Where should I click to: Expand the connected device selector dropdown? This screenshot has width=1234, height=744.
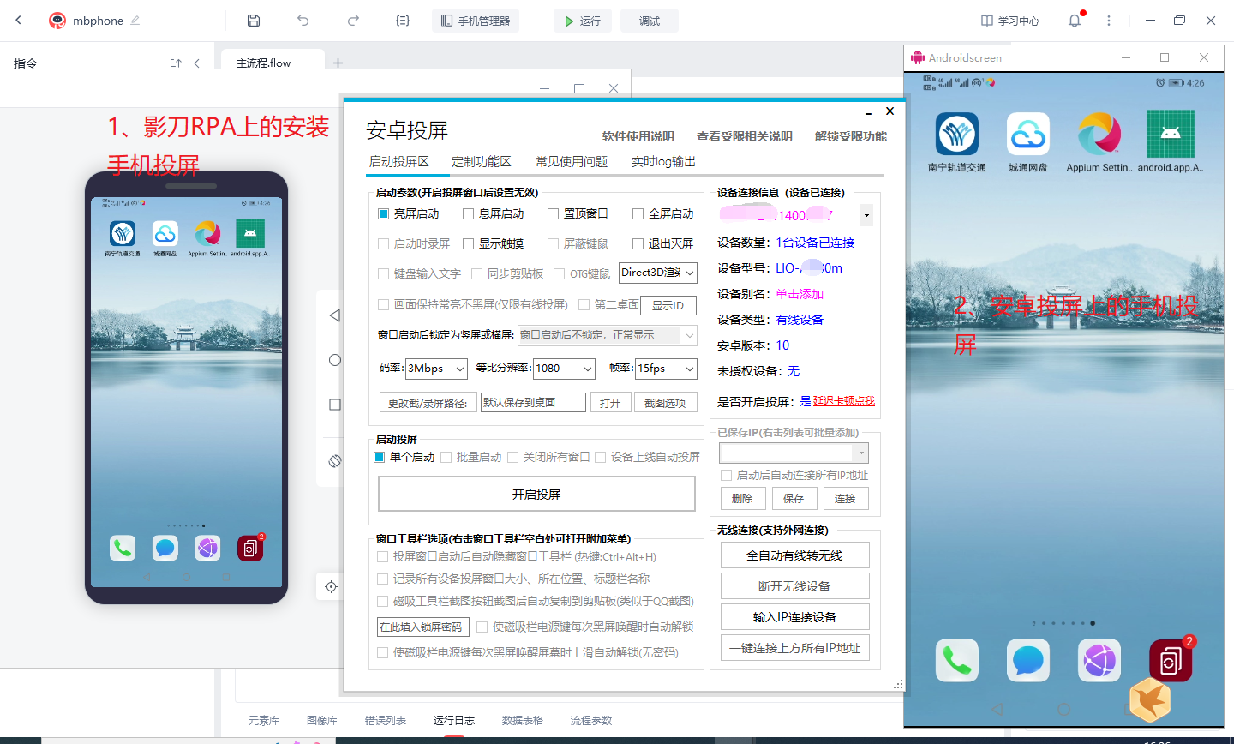[866, 215]
